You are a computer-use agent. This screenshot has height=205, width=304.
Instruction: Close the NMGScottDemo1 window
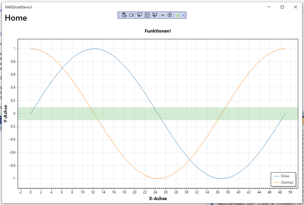[295, 7]
